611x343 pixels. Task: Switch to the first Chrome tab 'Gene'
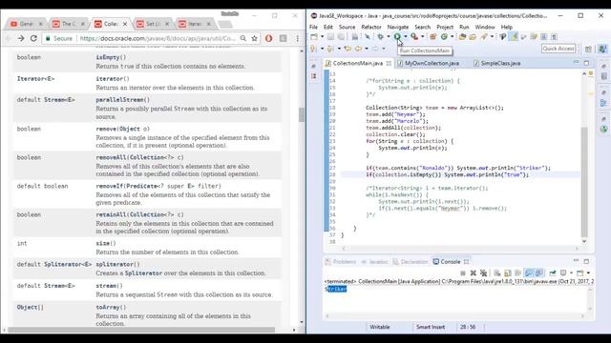[26, 24]
